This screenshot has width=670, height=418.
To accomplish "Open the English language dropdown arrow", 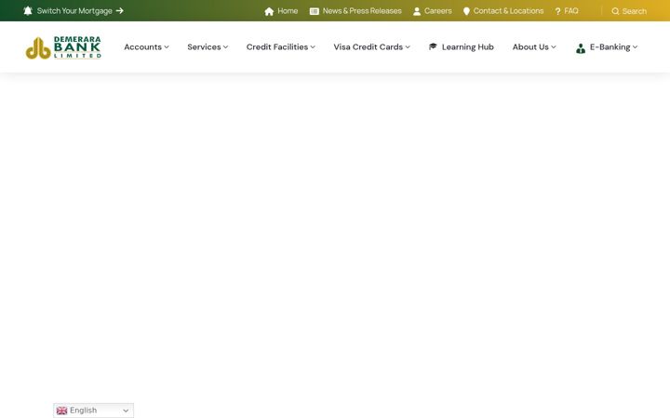I will (126, 411).
